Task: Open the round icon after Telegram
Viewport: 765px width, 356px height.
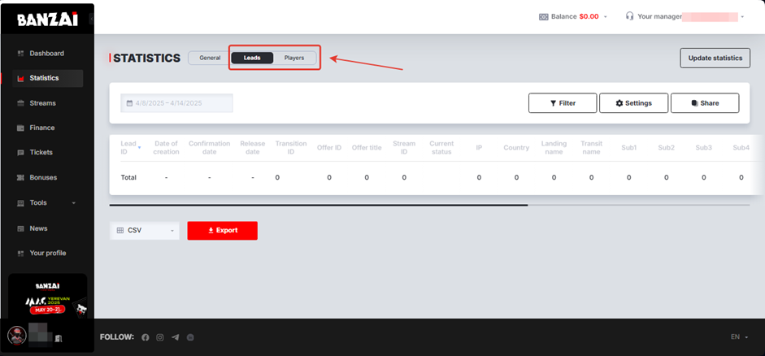Action: point(190,337)
